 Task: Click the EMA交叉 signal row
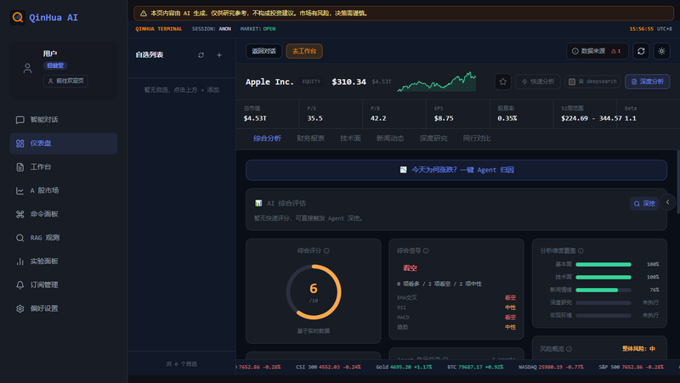tap(456, 297)
